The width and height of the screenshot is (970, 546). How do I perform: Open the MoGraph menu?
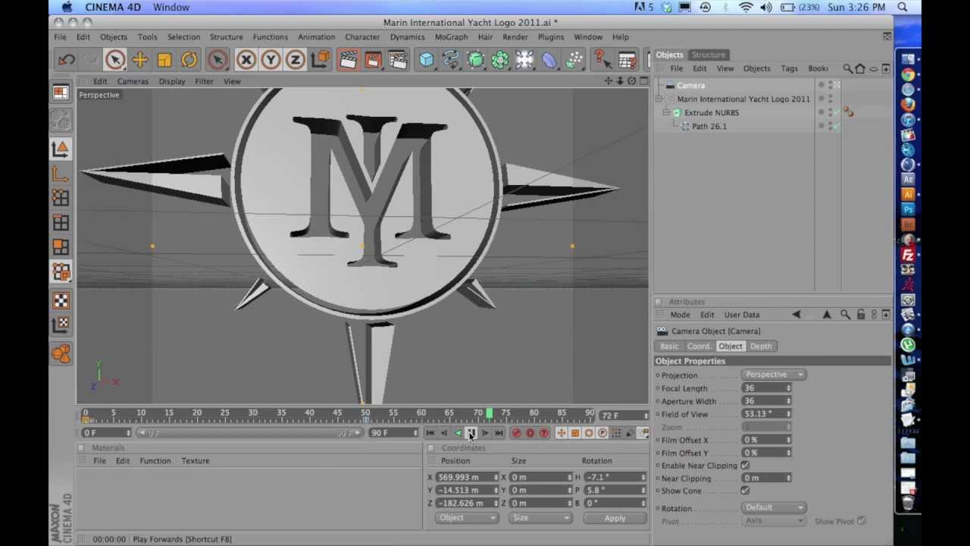[x=451, y=37]
